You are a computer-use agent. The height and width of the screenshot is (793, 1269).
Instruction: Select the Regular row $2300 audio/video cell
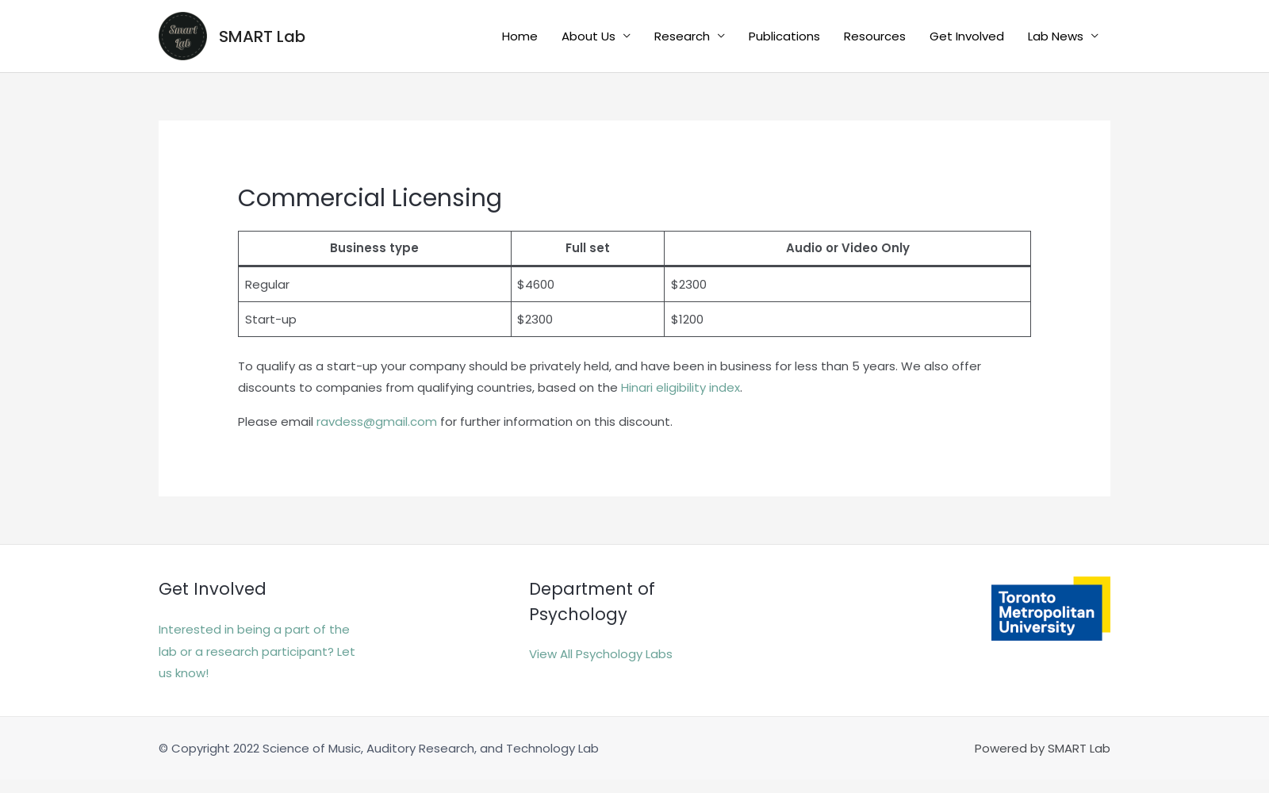(x=848, y=285)
